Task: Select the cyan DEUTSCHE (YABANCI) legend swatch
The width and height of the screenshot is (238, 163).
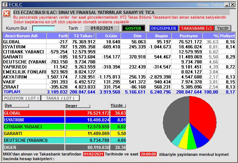Action: pos(34,140)
